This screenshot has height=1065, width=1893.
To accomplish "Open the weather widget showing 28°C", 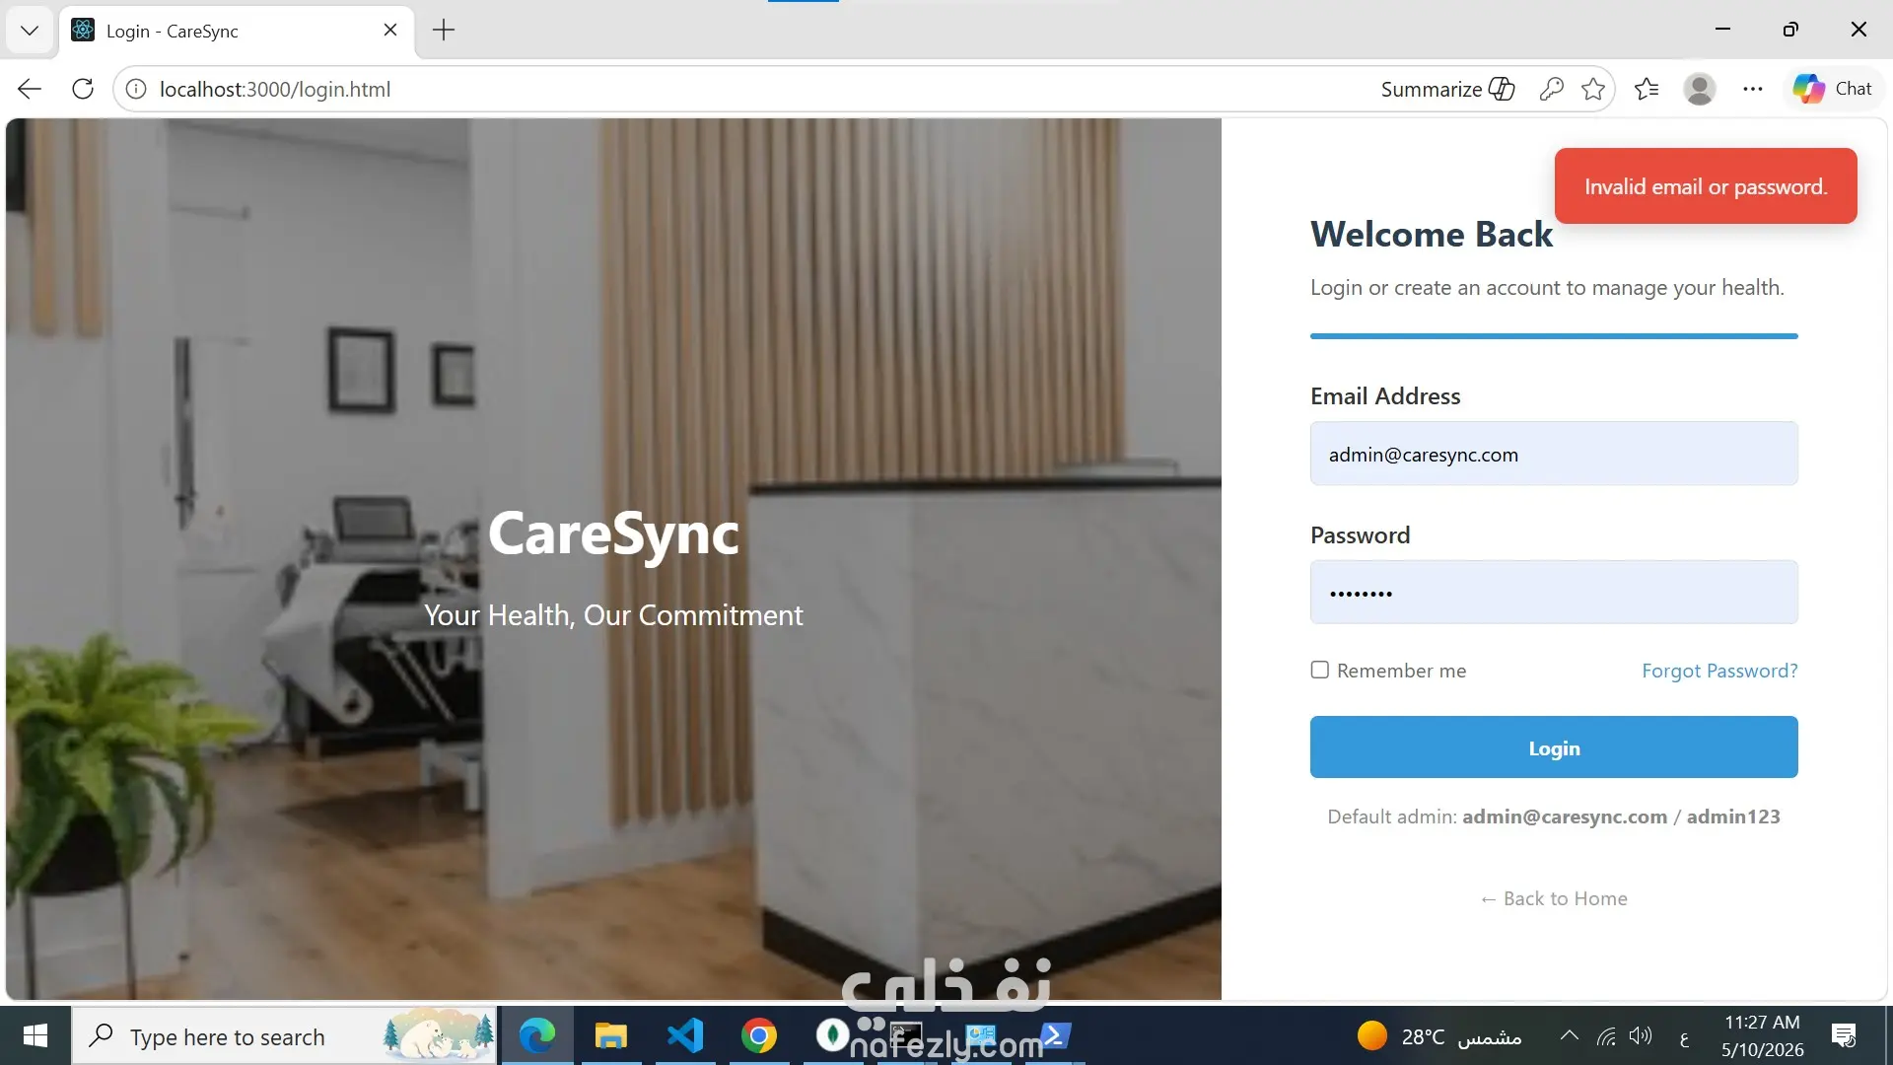I will 1439,1036.
